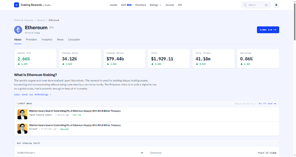296x157 pixels.
Task: Open the Assets navigation item
Action: (x=113, y=5)
